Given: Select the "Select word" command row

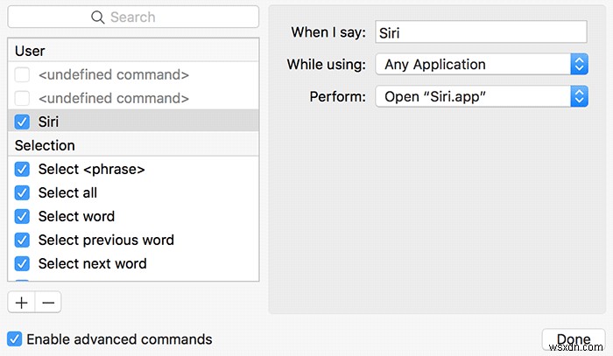Looking at the screenshot, I should [x=133, y=216].
